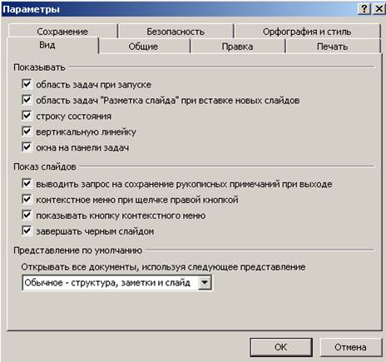
Task: Disable строку состояния checkbox
Action: (x=27, y=116)
